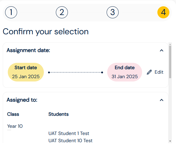Collapse the Assigned to section

[x=162, y=100]
